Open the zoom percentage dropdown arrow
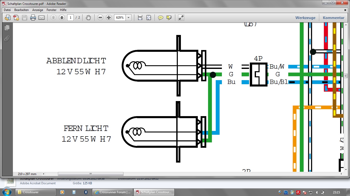Image resolution: width=350 pixels, height=196 pixels. 129,18
